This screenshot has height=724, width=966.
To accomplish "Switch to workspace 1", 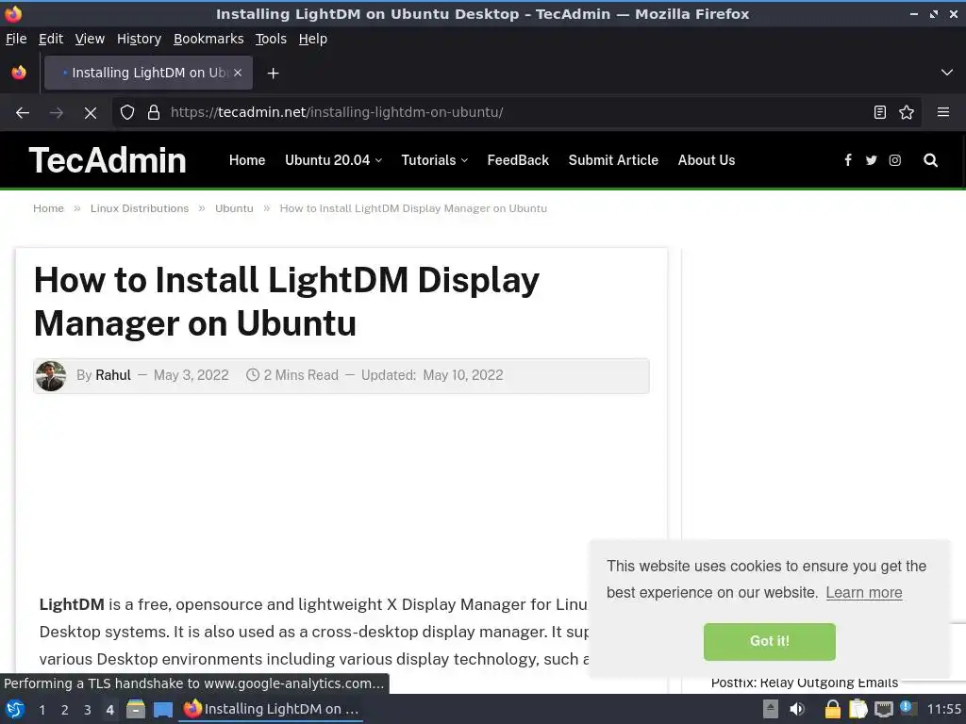I will [42, 710].
